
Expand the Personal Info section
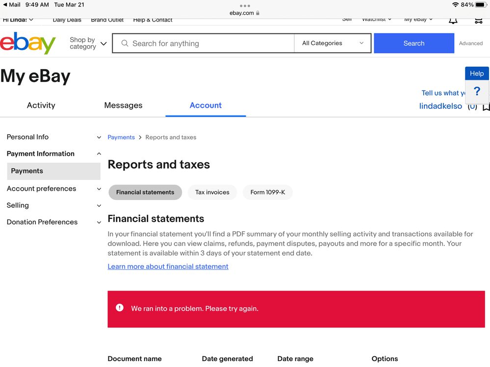(x=54, y=137)
